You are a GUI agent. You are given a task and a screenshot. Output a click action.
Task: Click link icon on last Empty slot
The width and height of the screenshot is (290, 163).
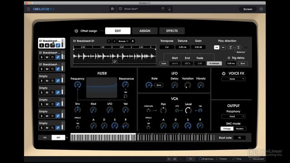coord(58,128)
